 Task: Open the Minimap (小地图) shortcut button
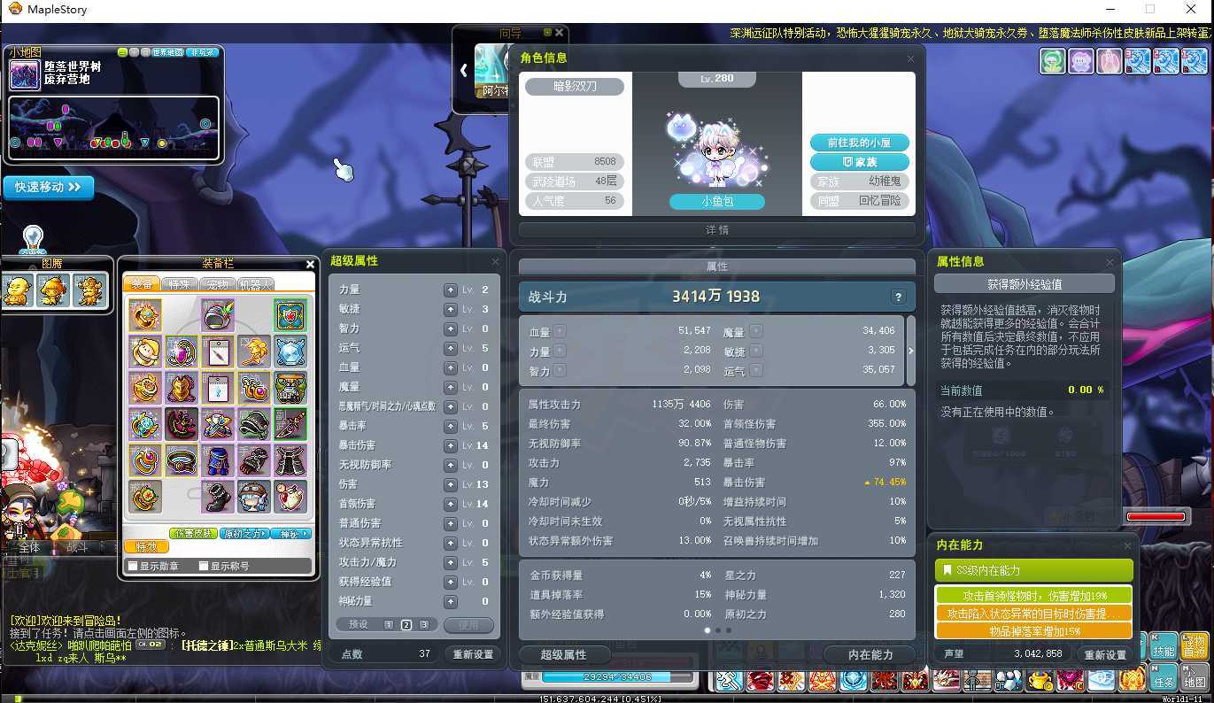click(1195, 677)
